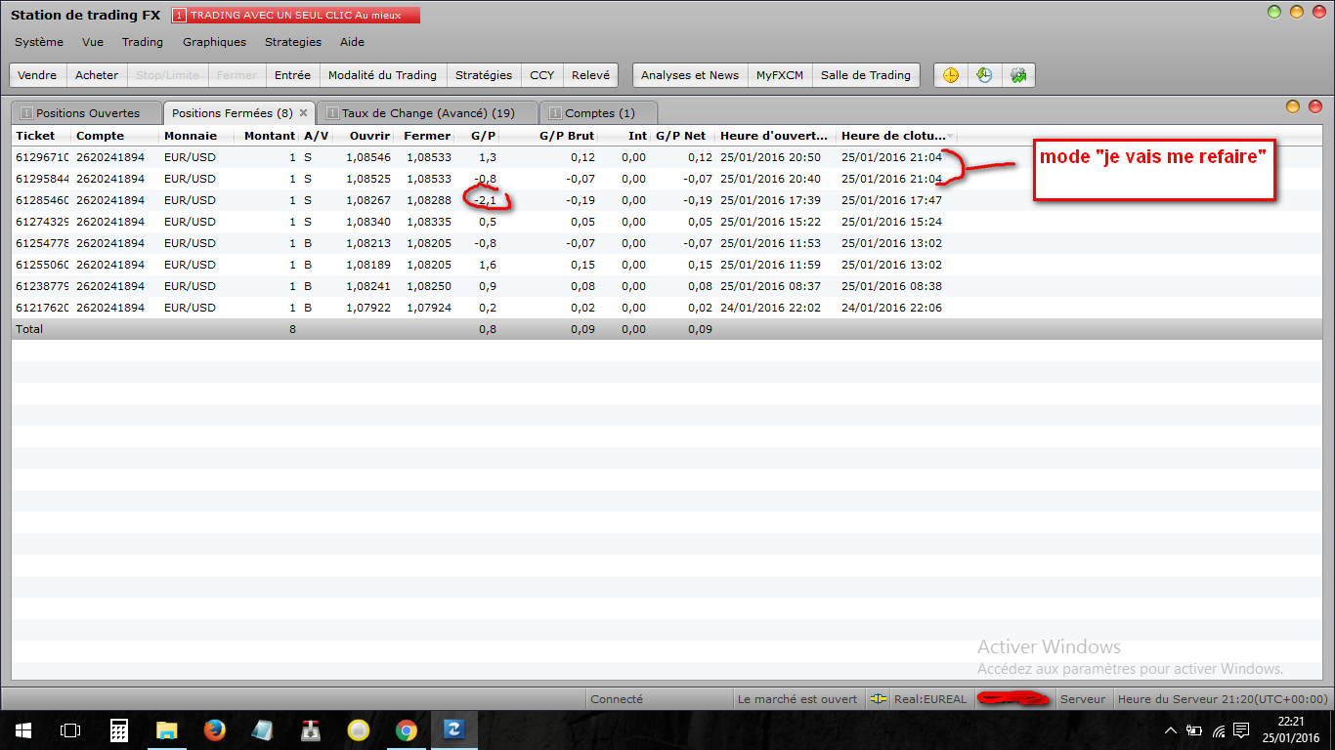Click the orange minimize panel button below toolbar
1335x750 pixels.
click(1293, 106)
